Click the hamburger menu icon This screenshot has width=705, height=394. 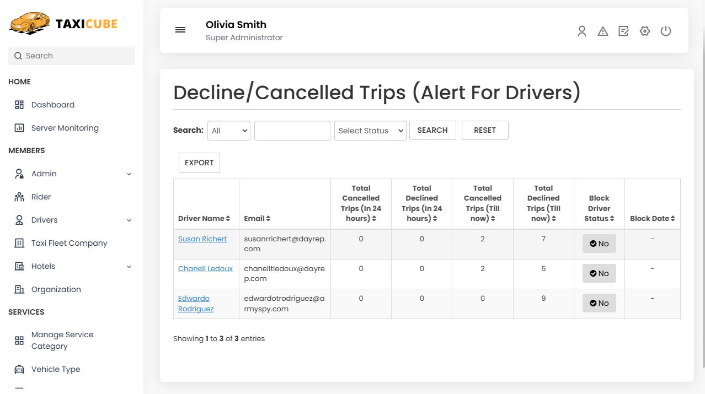(x=180, y=30)
